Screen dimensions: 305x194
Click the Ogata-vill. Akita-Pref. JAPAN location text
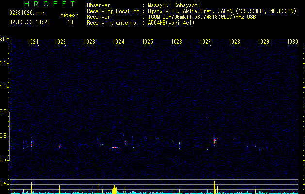(222, 12)
